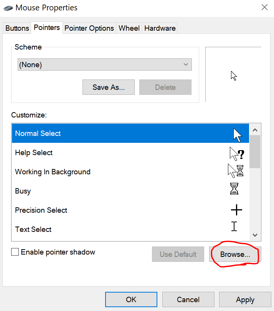Click the Busy hourglass cursor icon
The height and width of the screenshot is (311, 274).
[234, 189]
